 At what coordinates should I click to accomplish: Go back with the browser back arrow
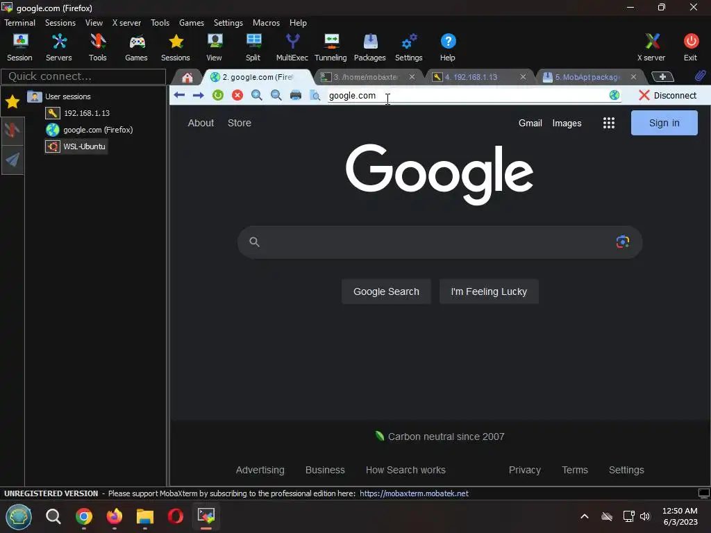pos(179,95)
